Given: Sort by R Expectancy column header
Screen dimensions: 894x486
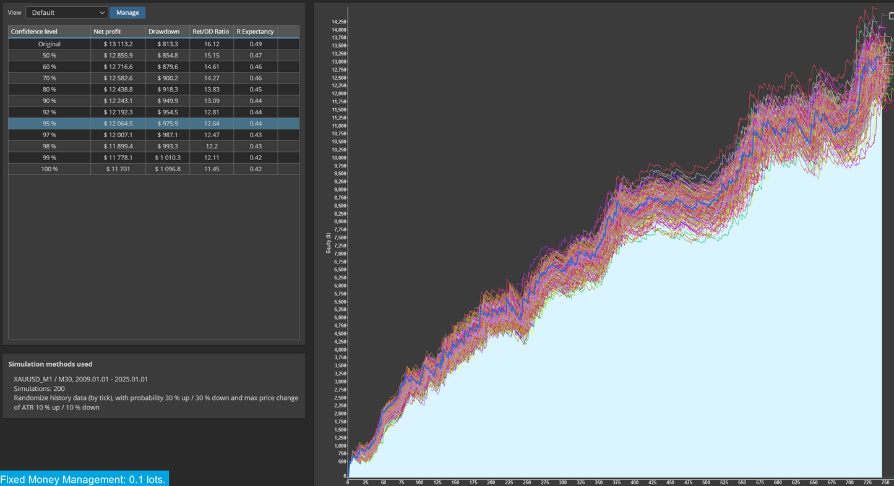Looking at the screenshot, I should tap(256, 32).
